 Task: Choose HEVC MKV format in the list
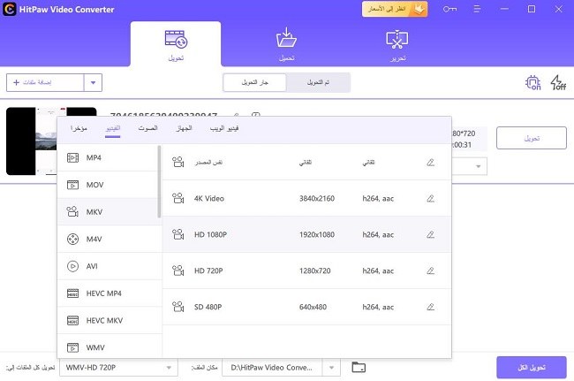coord(109,321)
